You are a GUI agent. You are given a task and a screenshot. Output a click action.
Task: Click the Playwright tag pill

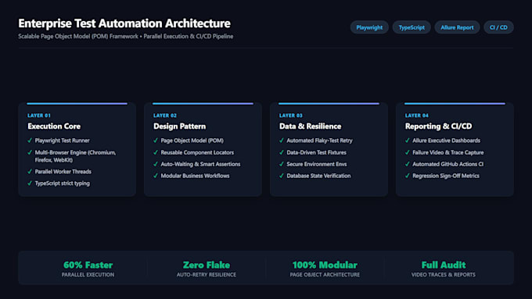(369, 27)
